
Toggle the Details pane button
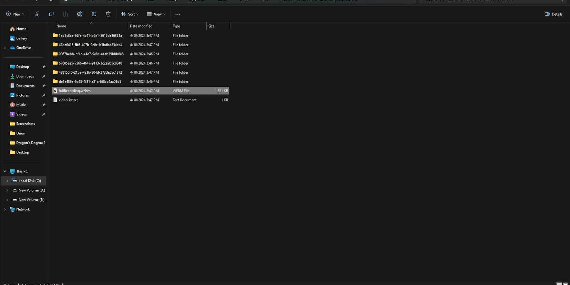click(x=554, y=14)
